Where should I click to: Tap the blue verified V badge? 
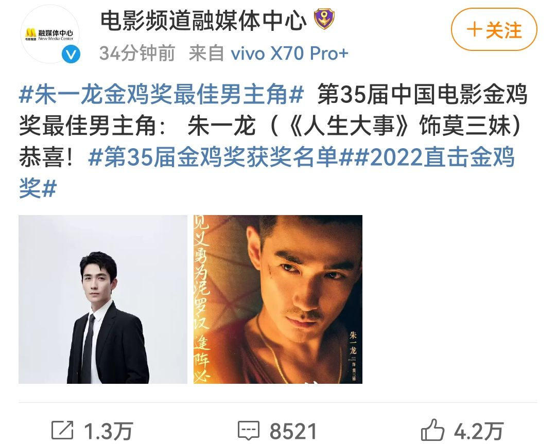pos(71,55)
